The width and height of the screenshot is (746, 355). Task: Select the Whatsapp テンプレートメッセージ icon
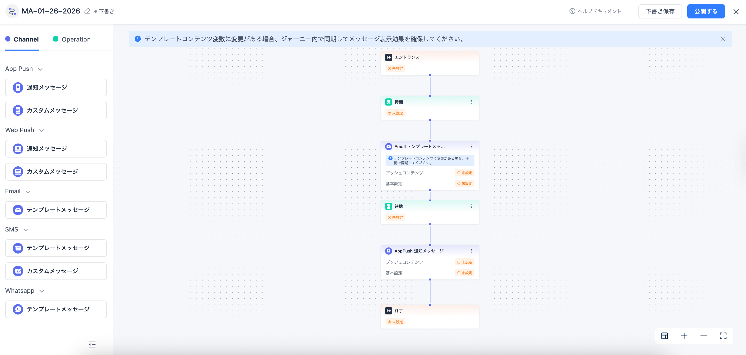(18, 309)
